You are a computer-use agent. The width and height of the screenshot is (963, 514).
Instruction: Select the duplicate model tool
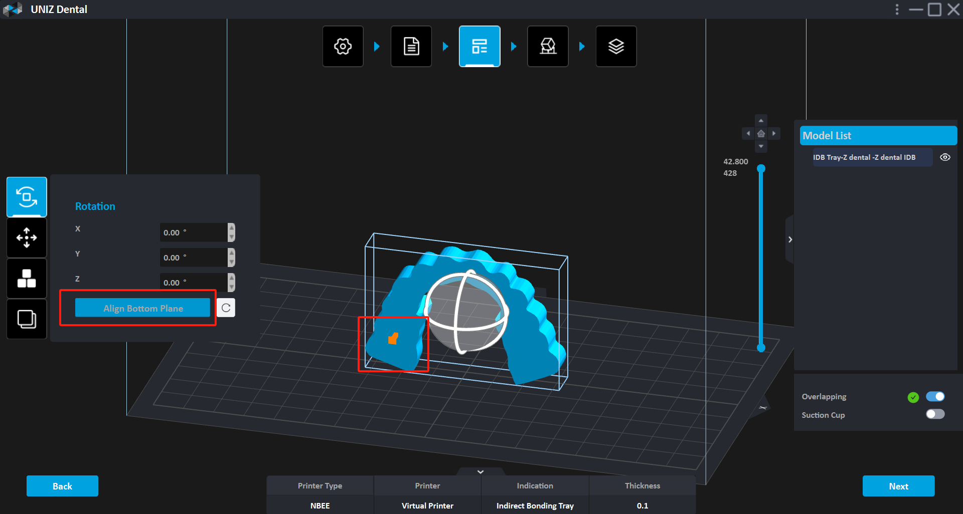(27, 319)
